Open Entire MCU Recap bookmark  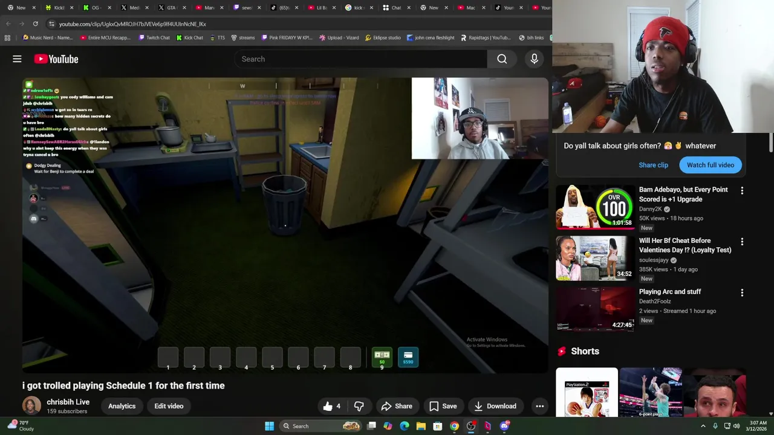pyautogui.click(x=105, y=37)
